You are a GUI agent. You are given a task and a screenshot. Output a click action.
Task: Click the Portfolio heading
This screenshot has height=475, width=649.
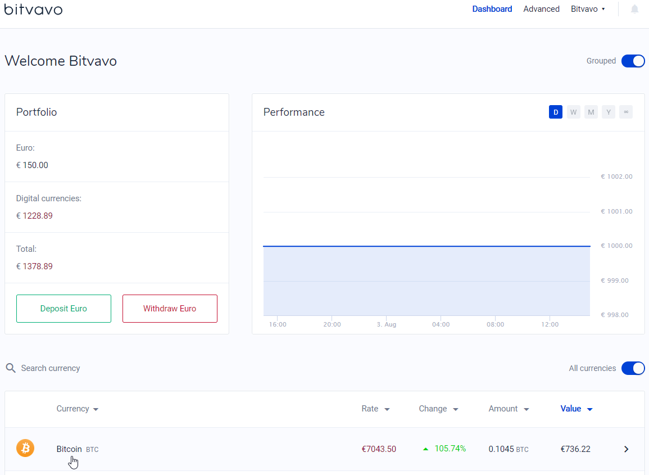[37, 112]
